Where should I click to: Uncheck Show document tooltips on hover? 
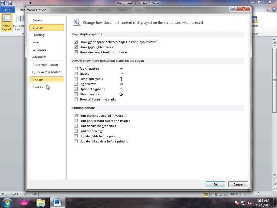(76, 52)
